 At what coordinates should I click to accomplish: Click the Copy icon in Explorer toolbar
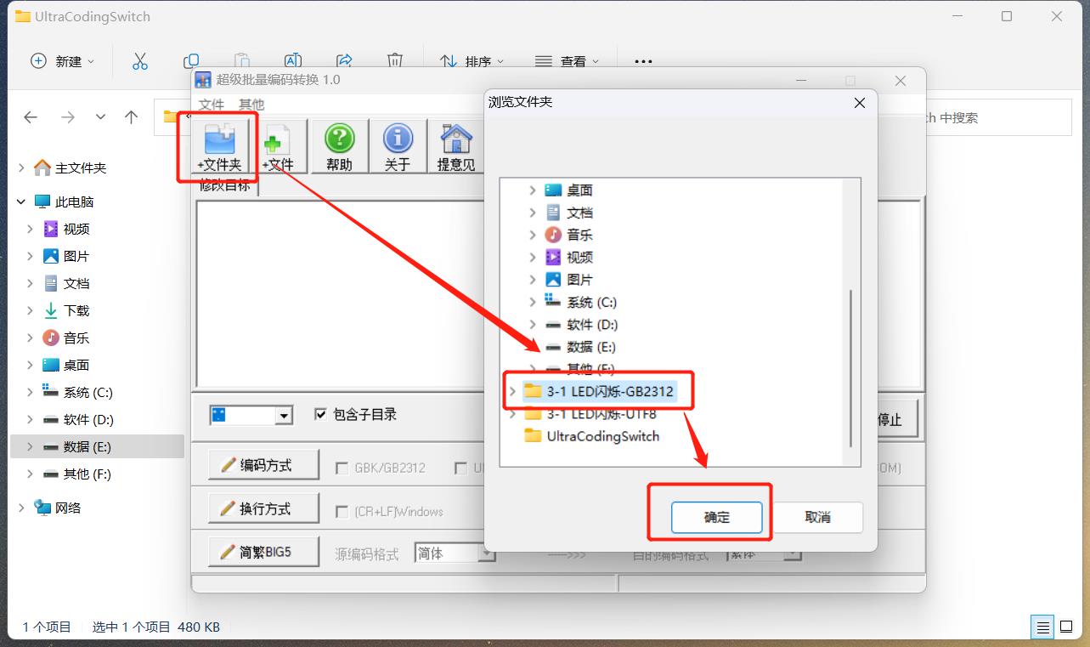pos(191,61)
